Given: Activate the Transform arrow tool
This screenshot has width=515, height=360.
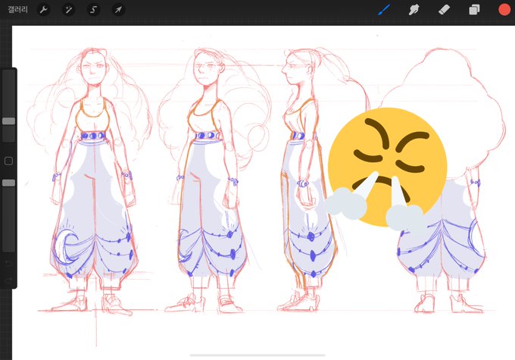Looking at the screenshot, I should 118,10.
